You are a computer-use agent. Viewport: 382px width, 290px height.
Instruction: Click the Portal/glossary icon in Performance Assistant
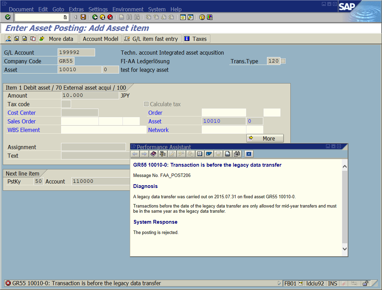click(200, 154)
